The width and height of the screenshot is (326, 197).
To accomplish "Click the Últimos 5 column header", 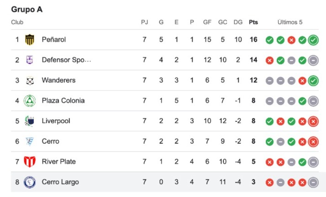I will [x=290, y=22].
